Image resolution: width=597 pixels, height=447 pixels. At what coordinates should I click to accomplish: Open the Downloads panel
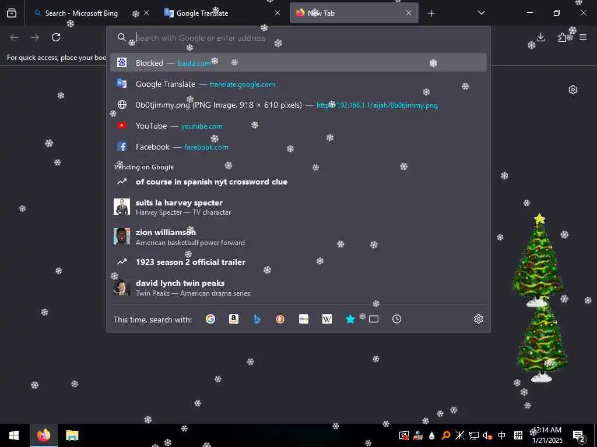[x=540, y=37]
